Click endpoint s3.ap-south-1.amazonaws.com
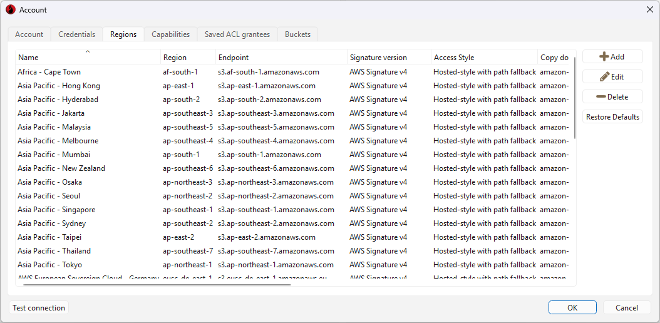 point(269,155)
